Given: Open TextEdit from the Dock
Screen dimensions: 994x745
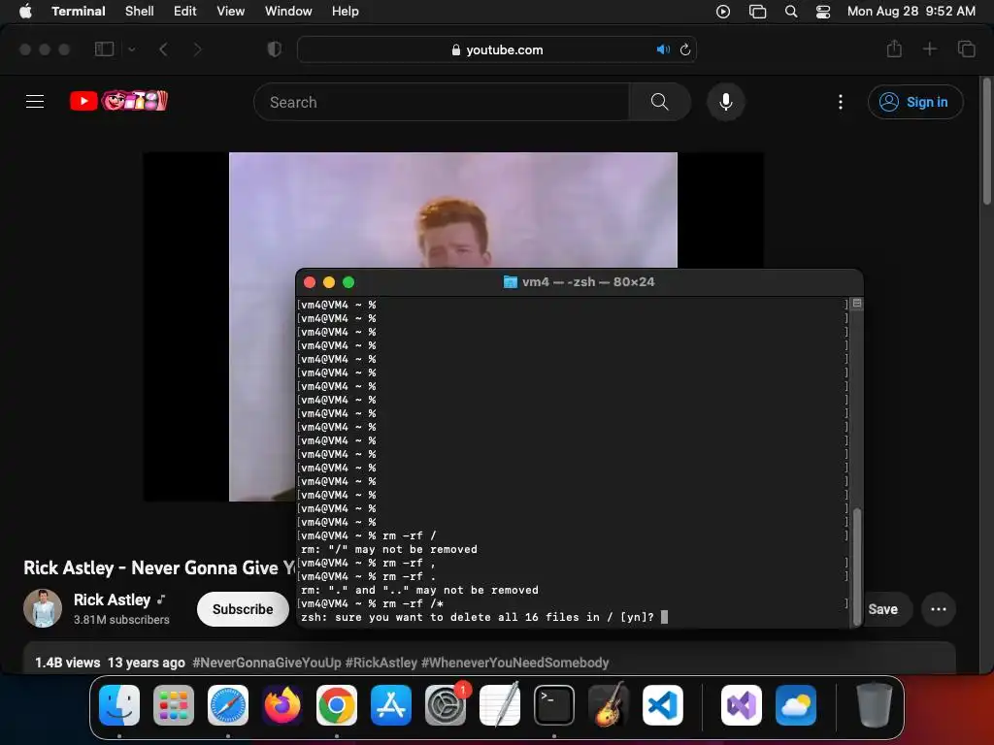Looking at the screenshot, I should click(500, 705).
